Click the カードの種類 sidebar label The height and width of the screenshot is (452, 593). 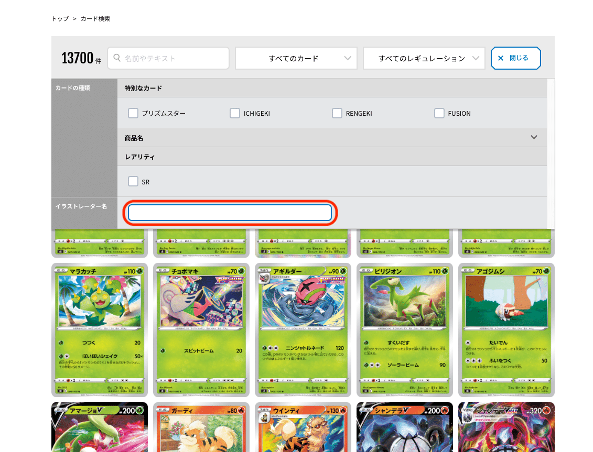tap(72, 87)
